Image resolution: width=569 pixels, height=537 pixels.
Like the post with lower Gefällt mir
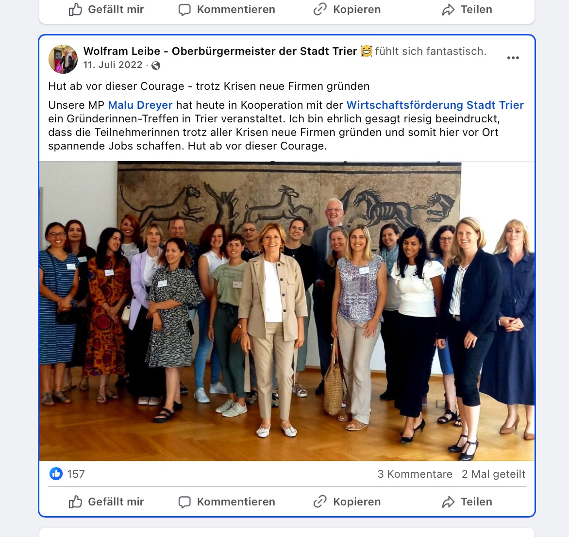(106, 502)
